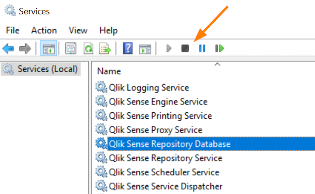Select Qlik Logging Service

click(149, 88)
